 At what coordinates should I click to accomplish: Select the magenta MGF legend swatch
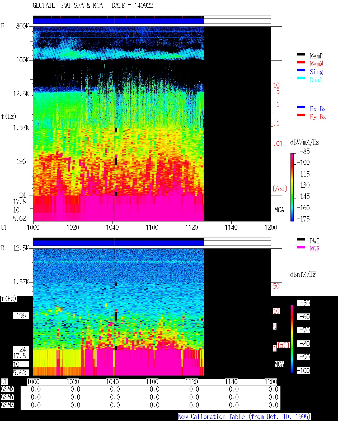(301, 247)
